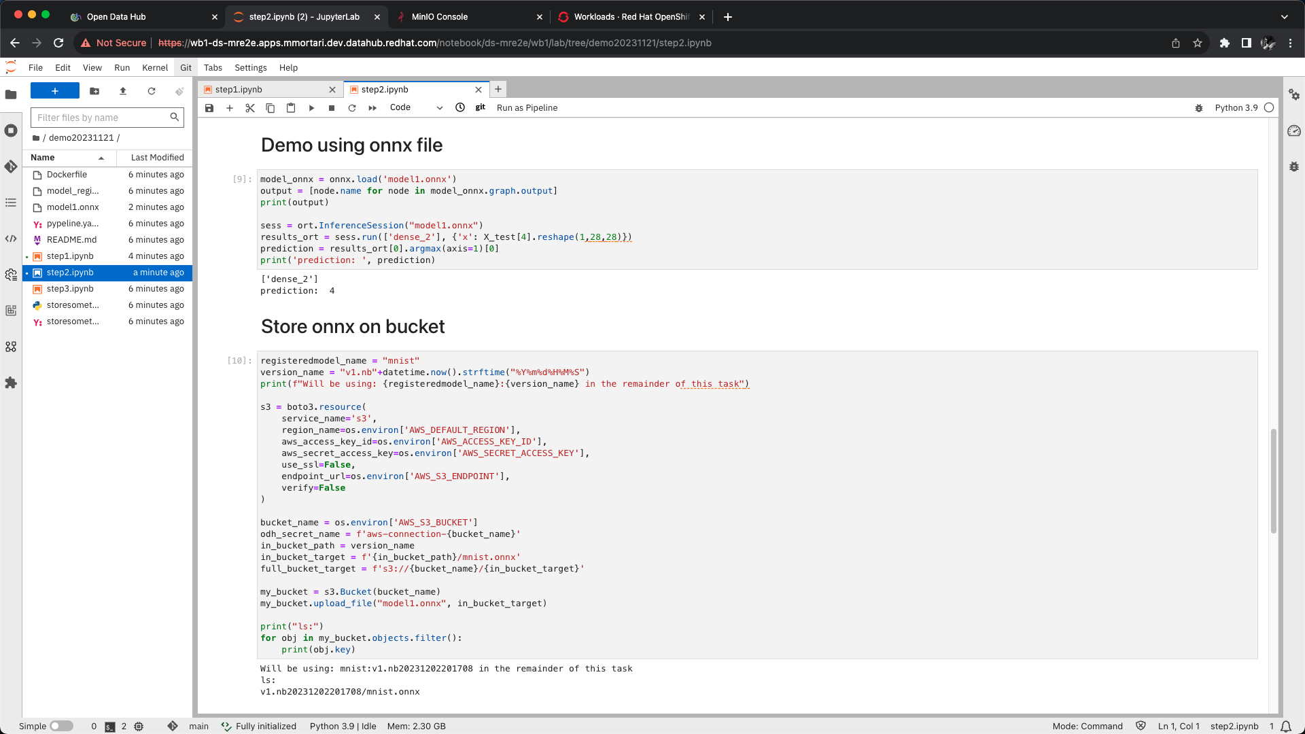The height and width of the screenshot is (734, 1305).
Task: Click Run as Pipeline button
Action: 527,108
